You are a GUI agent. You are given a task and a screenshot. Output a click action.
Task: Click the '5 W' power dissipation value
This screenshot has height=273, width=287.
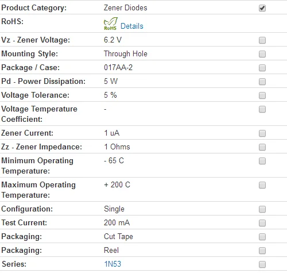pos(111,81)
